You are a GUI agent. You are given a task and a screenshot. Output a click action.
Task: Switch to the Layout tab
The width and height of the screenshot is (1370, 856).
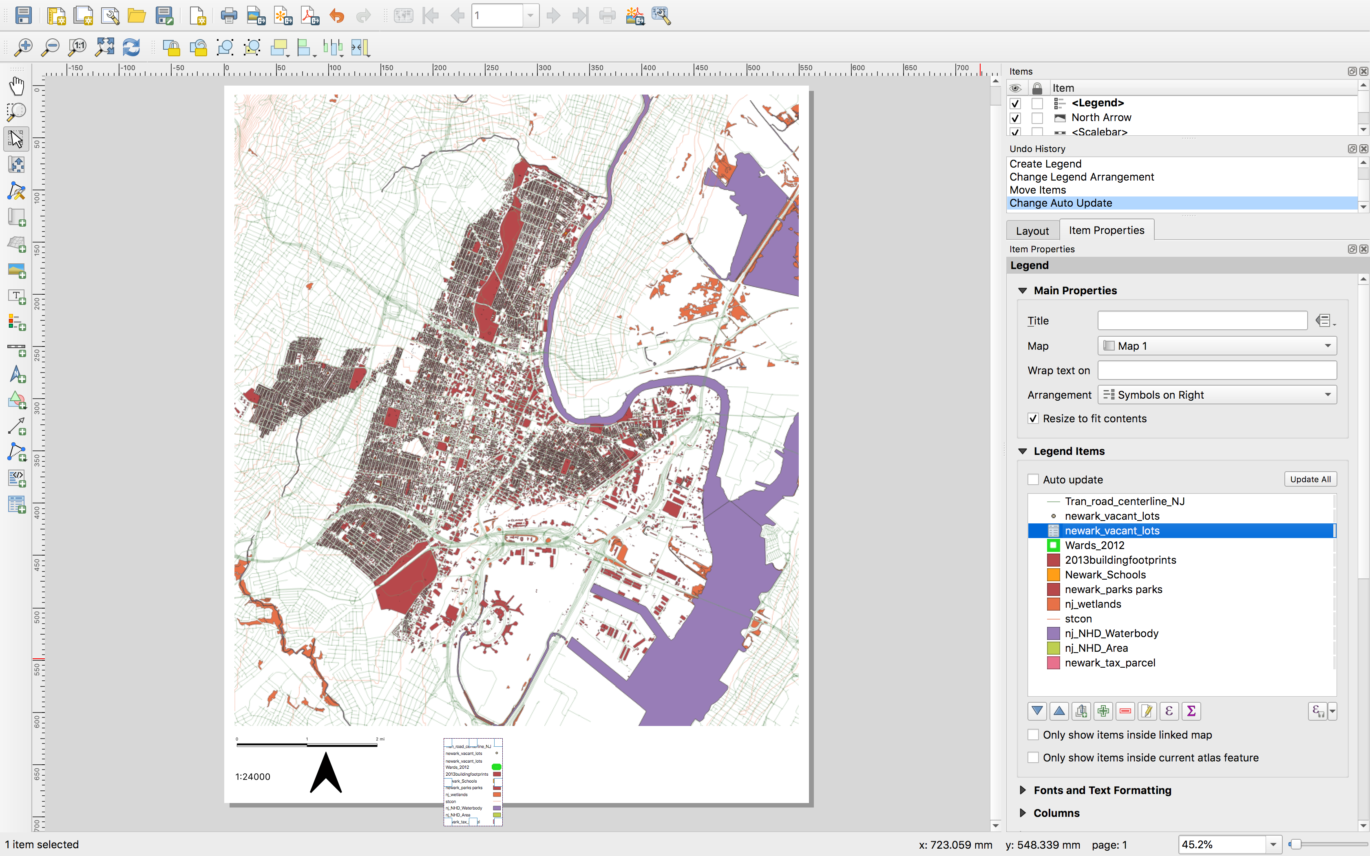(1032, 230)
